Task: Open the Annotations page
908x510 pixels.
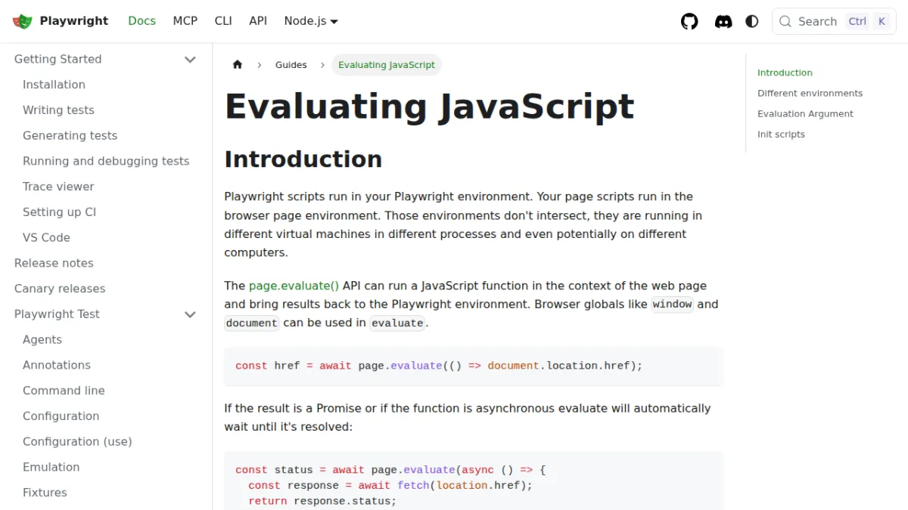Action: (57, 365)
